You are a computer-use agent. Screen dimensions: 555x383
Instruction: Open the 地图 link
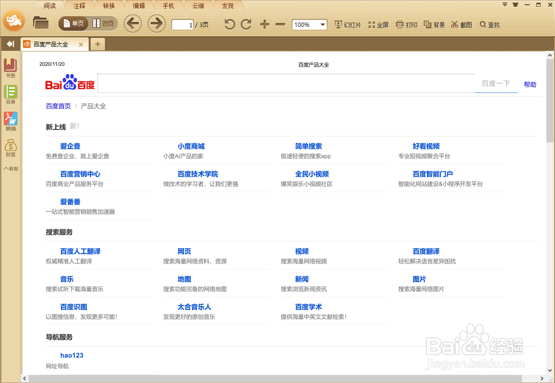coord(185,279)
